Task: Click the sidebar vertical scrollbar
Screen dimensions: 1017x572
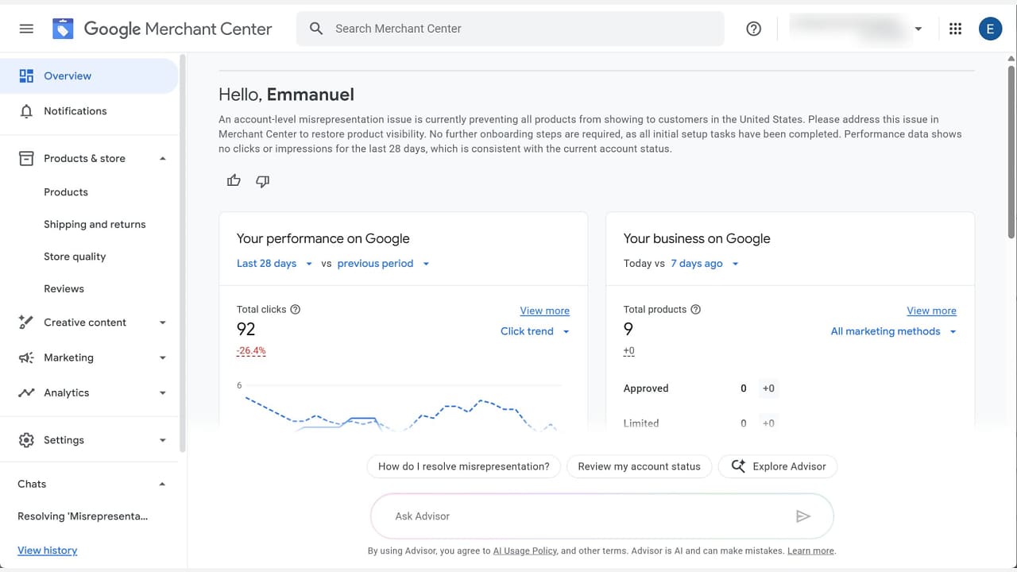Action: click(183, 253)
